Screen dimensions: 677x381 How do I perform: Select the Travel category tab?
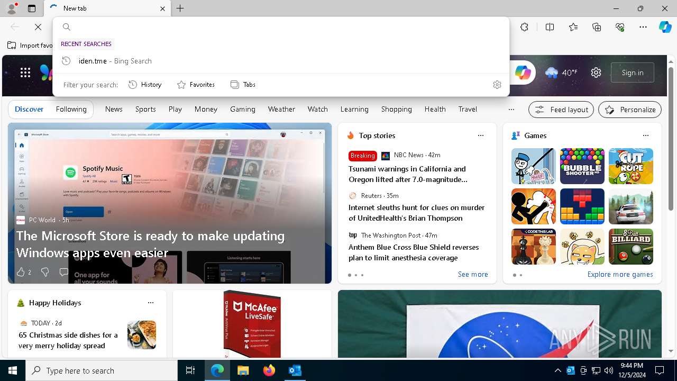click(x=468, y=109)
